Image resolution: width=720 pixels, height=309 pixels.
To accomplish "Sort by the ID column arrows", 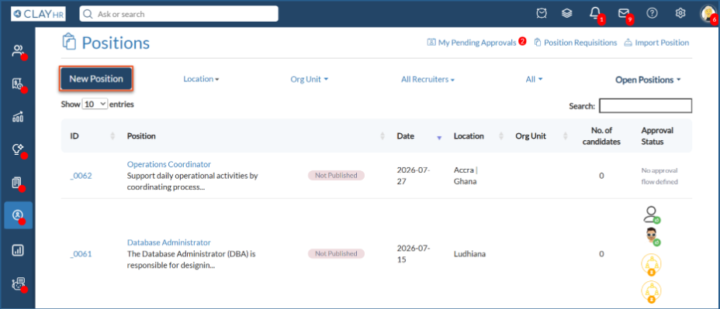I will pos(112,136).
